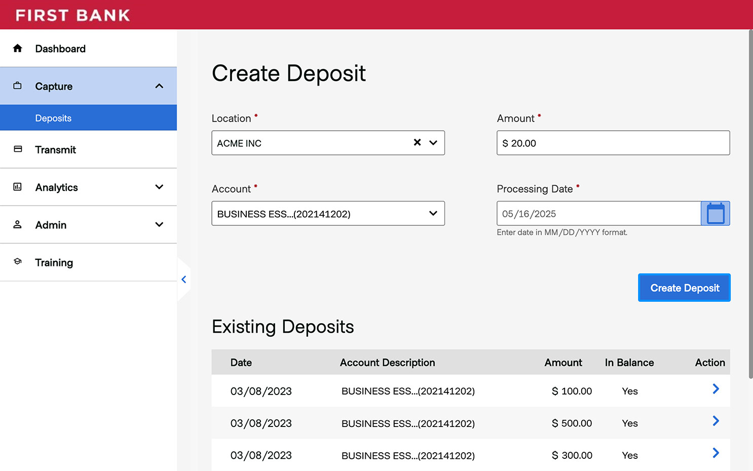Image resolution: width=753 pixels, height=471 pixels.
Task: Click the date in the $ 100.00 row
Action: (x=261, y=391)
